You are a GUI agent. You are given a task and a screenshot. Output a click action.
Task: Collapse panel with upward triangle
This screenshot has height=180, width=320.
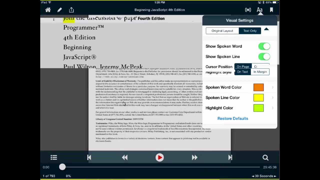pos(266,29)
